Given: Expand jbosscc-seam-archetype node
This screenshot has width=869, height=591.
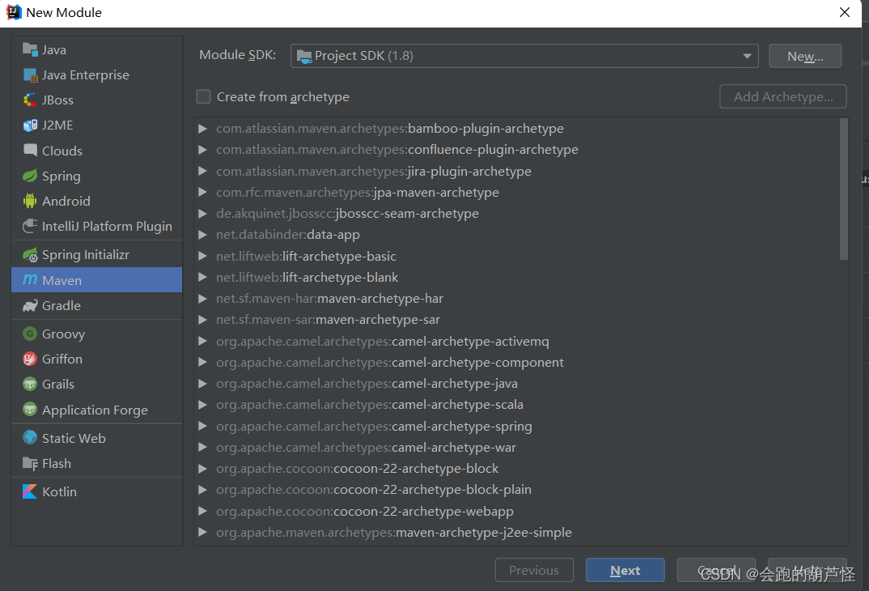Looking at the screenshot, I should point(203,214).
